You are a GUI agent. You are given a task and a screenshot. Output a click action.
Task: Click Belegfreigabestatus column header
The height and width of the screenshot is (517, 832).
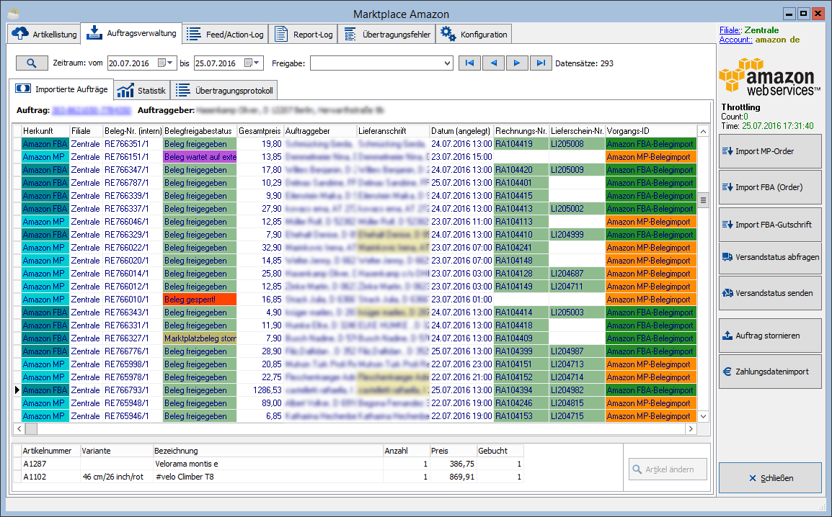click(x=200, y=131)
